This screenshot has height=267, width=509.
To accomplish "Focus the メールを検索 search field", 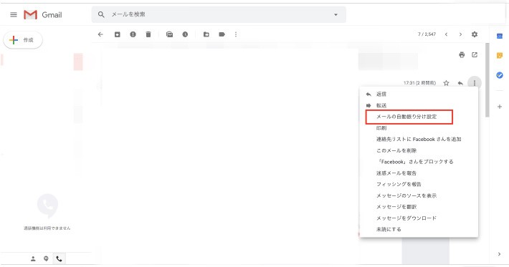I will [219, 14].
